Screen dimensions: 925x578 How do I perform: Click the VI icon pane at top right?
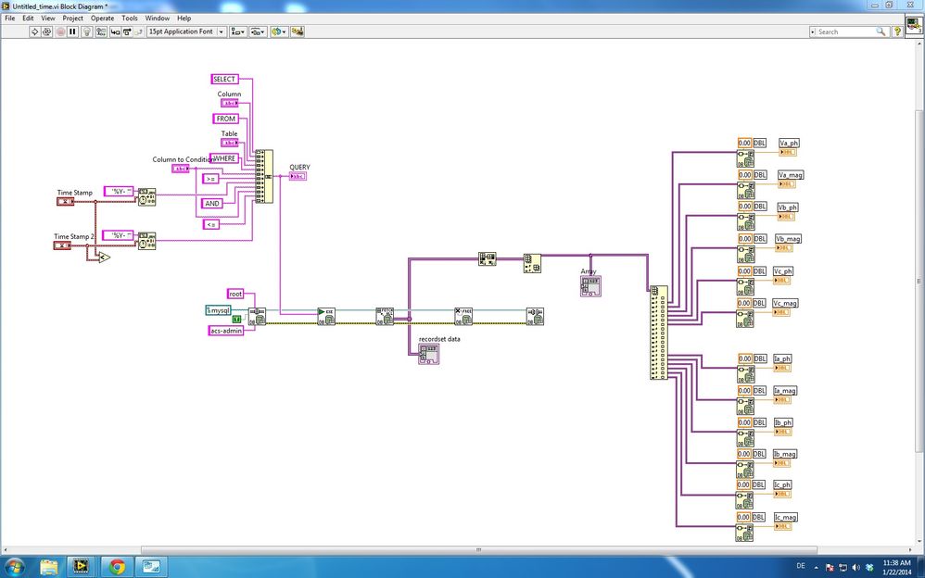(914, 25)
